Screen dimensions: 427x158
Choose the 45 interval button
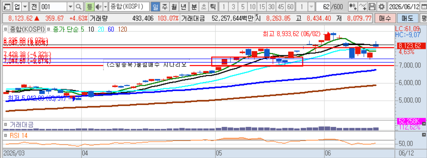point(281,7)
